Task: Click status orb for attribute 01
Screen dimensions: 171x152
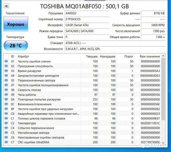Action: click(6, 61)
